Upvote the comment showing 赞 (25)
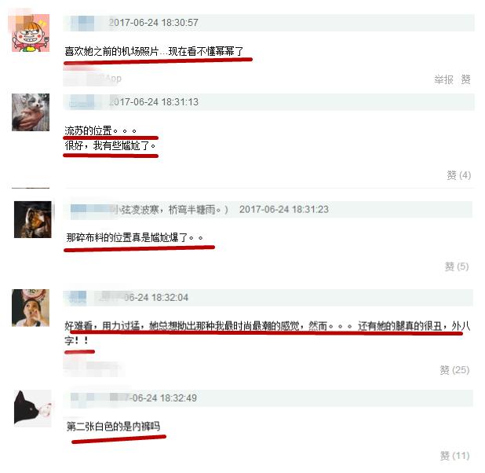 (454, 370)
